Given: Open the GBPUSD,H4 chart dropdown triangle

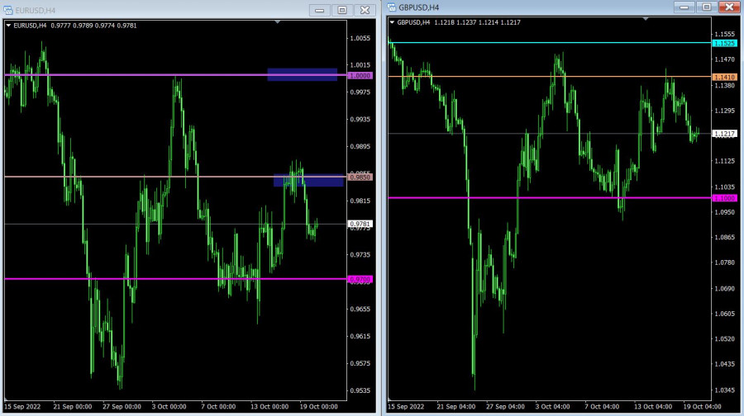Looking at the screenshot, I should click(392, 22).
